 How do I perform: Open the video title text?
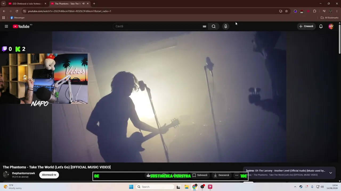57,167
